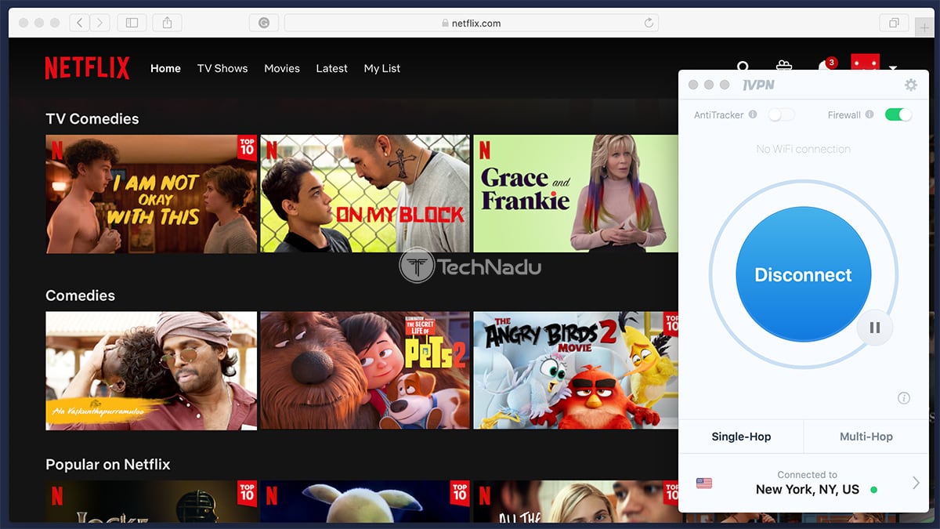
Task: Reload the netflix.com page
Action: 649,23
